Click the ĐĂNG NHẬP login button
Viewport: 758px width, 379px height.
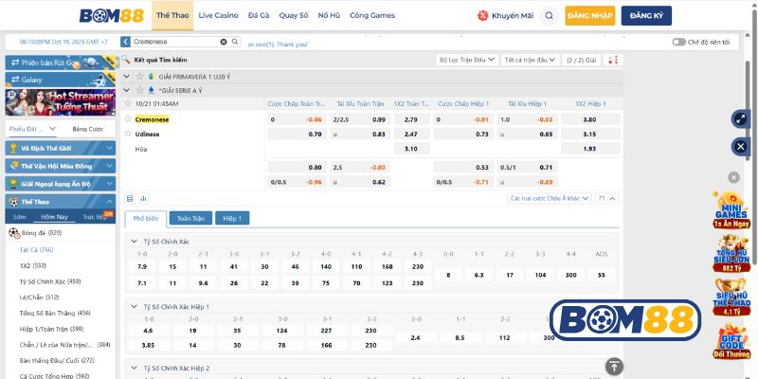pos(590,16)
